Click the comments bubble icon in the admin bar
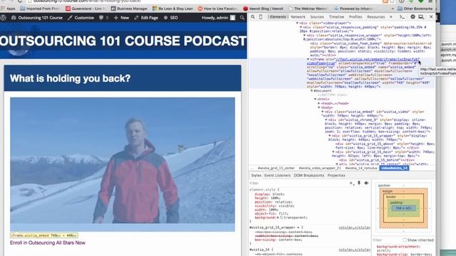This screenshot has width=456, height=256. pyautogui.click(x=101, y=18)
